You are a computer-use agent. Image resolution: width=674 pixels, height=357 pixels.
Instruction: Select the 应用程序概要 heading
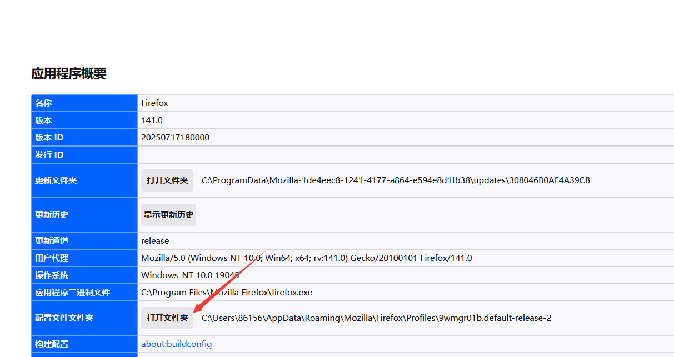(x=69, y=73)
